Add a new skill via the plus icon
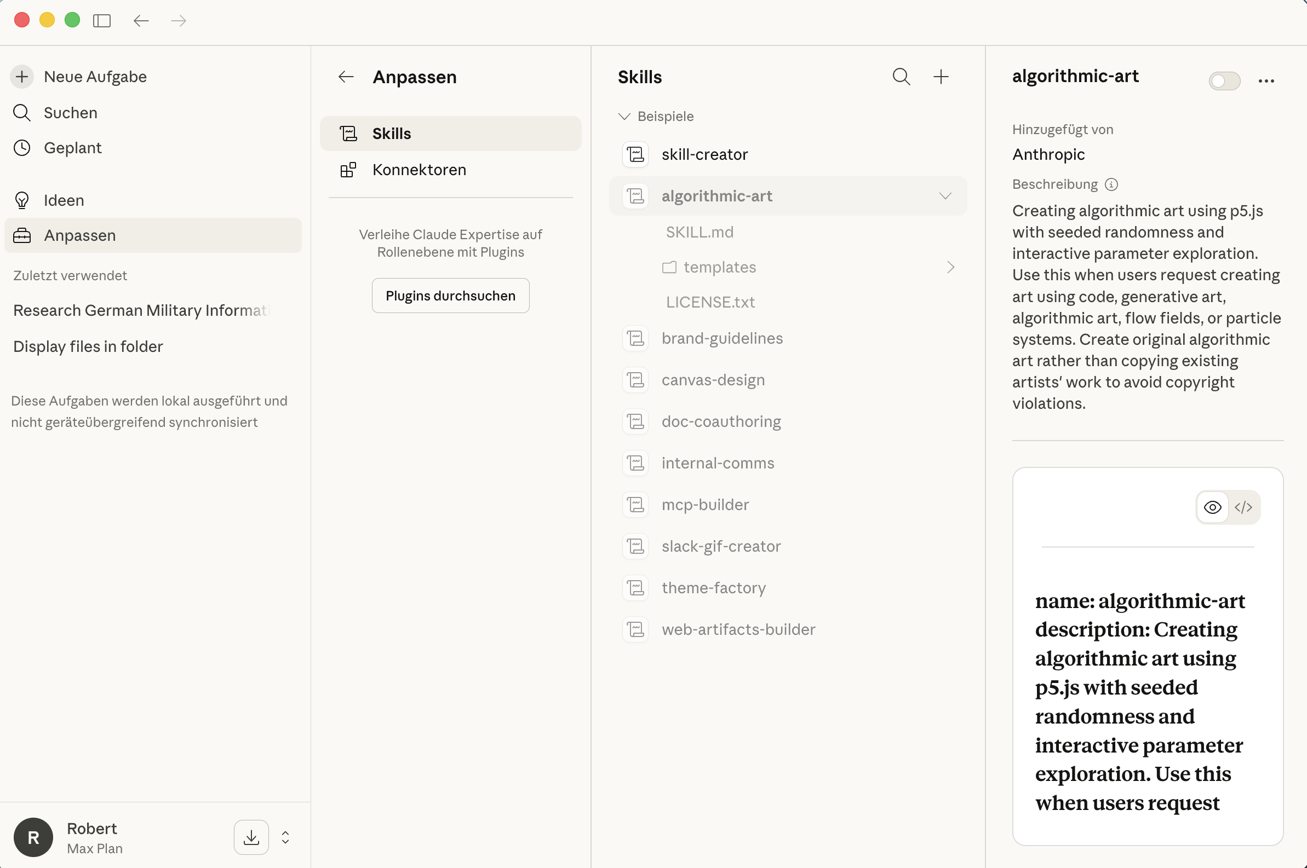 [x=941, y=77]
